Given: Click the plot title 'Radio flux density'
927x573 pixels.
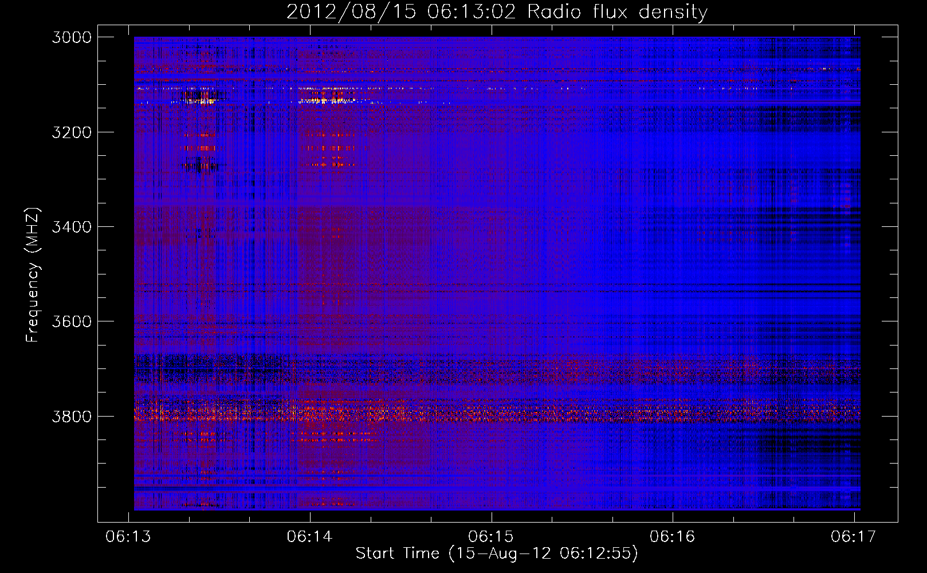Looking at the screenshot, I should pyautogui.click(x=618, y=12).
